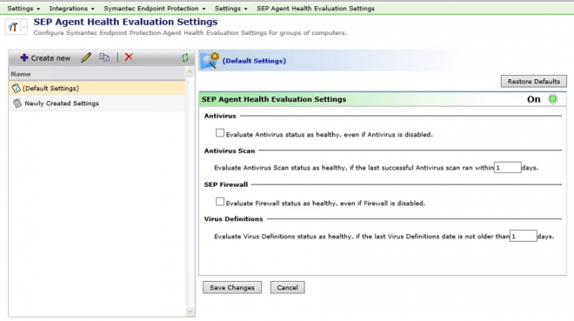The image size is (574, 321).
Task: Click the On status text
Action: click(x=534, y=99)
